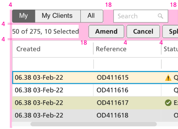178x129 pixels.
Task: Select the row with reference OD411616
Action: coord(95,90)
